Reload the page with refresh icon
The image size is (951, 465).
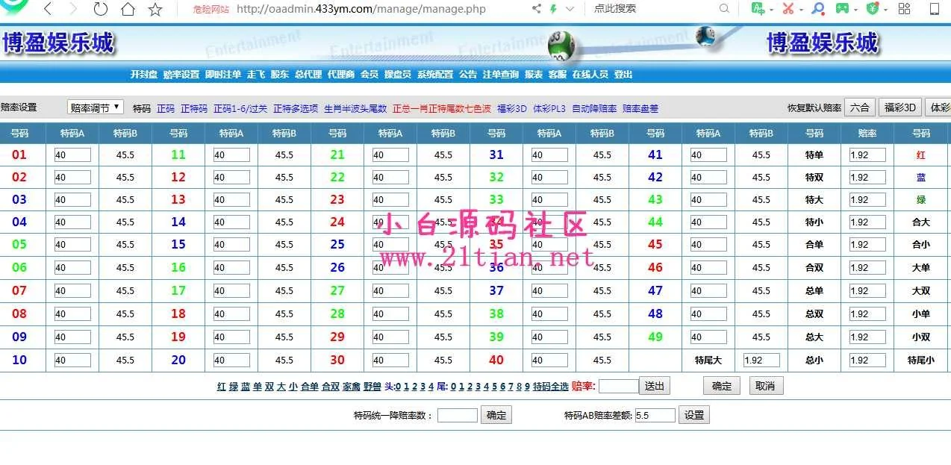(100, 10)
